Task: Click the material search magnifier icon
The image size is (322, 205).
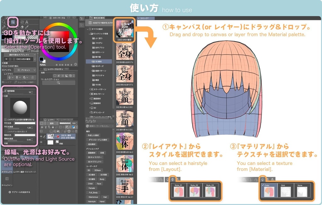Action: point(87,126)
